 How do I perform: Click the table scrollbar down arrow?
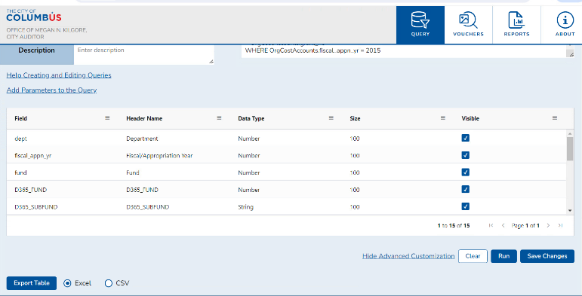[570, 210]
